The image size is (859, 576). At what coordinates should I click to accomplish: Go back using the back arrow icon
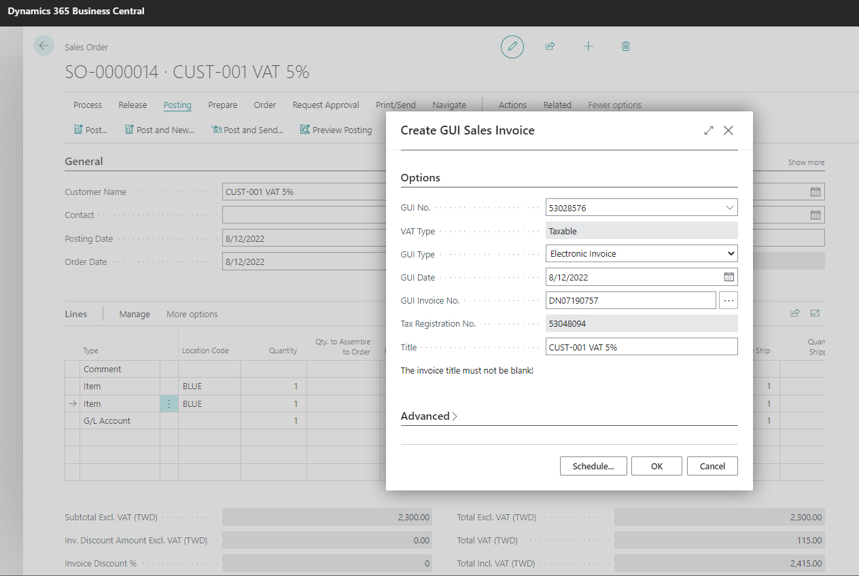pos(43,46)
